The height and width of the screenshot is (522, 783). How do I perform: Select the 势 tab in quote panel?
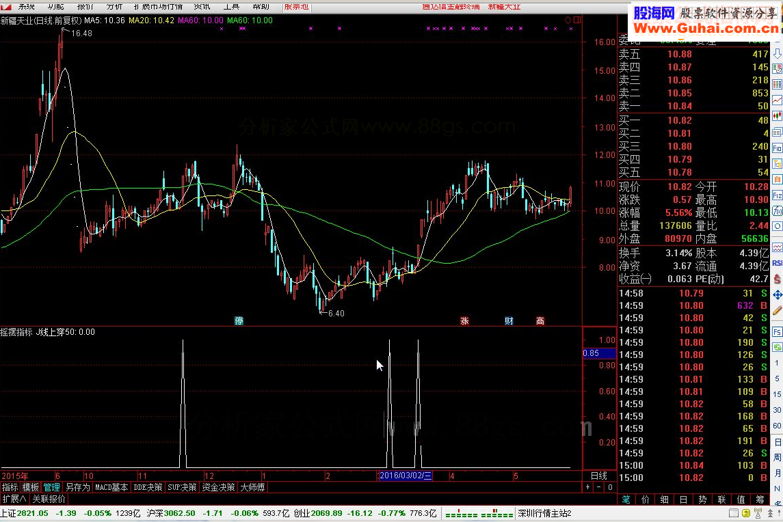click(702, 499)
